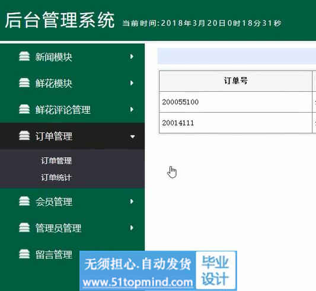Expand the 会员管理 arrow

coord(132,201)
